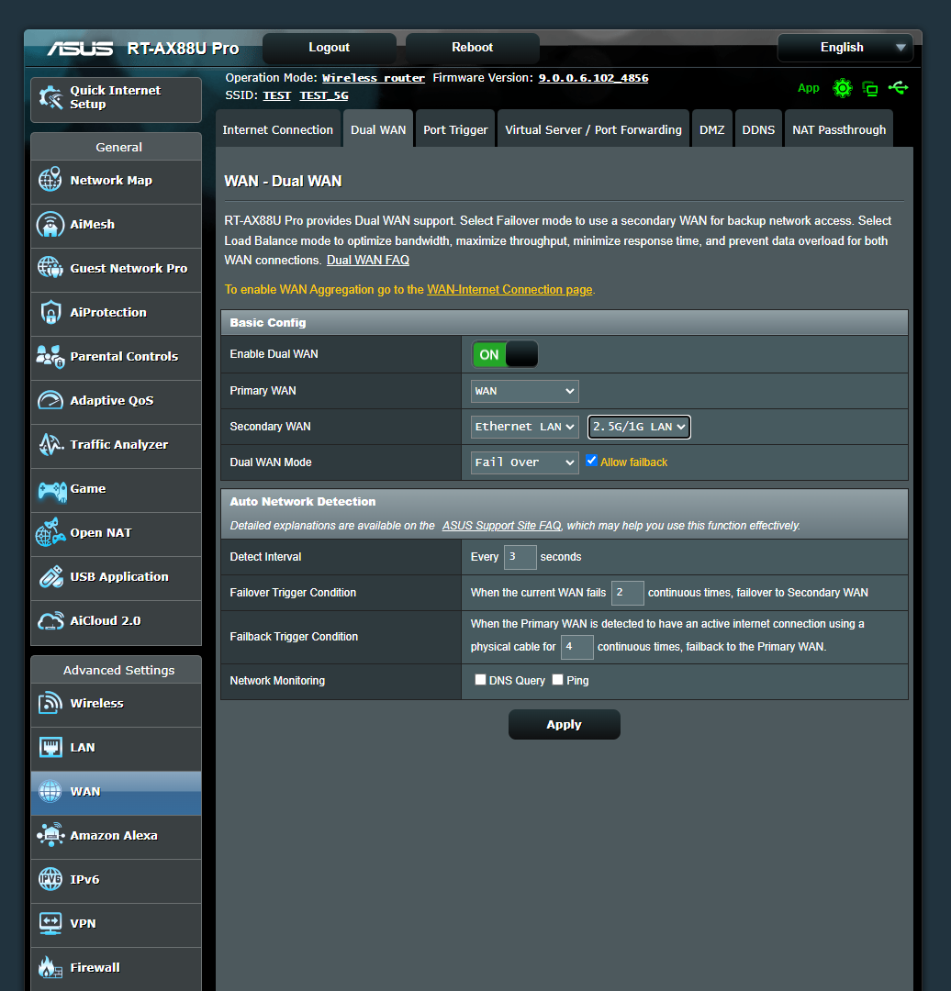The image size is (951, 991).
Task: Focus the Failback Trigger count field
Action: point(576,647)
